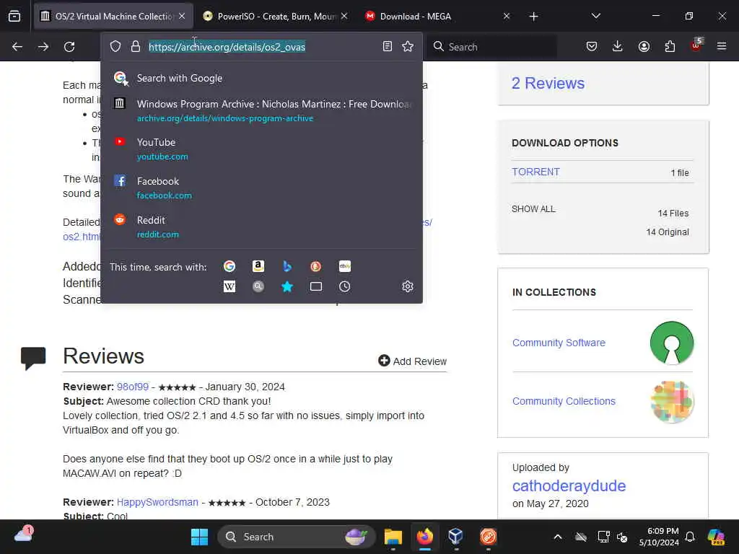Screen dimensions: 739x554
Task: Search this time with Bing icon
Action: (x=287, y=267)
